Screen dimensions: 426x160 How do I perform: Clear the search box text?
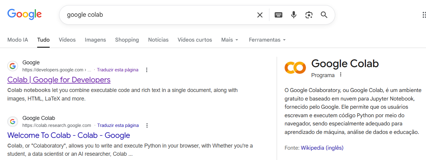pos(260,15)
